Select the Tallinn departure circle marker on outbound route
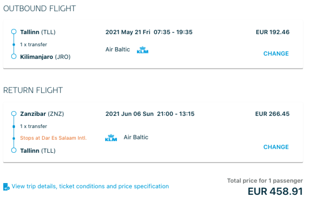This screenshot has width=310, height=199. click(x=13, y=31)
